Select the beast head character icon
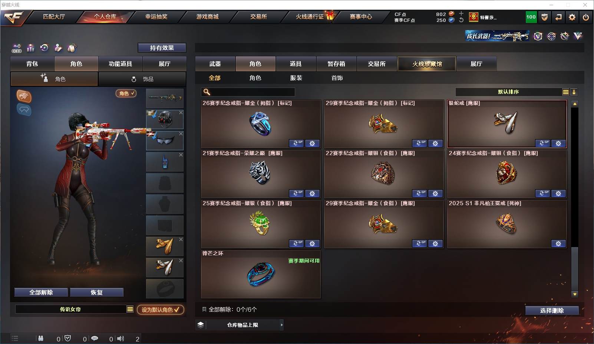 coord(24,96)
